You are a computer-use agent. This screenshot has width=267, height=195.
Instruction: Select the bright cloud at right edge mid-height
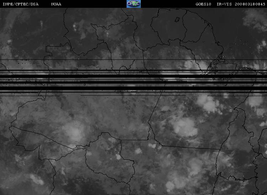255,101
